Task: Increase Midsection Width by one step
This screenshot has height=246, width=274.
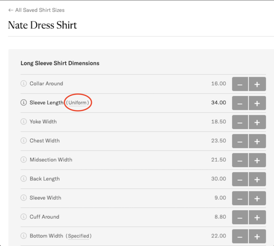Action: 257,160
